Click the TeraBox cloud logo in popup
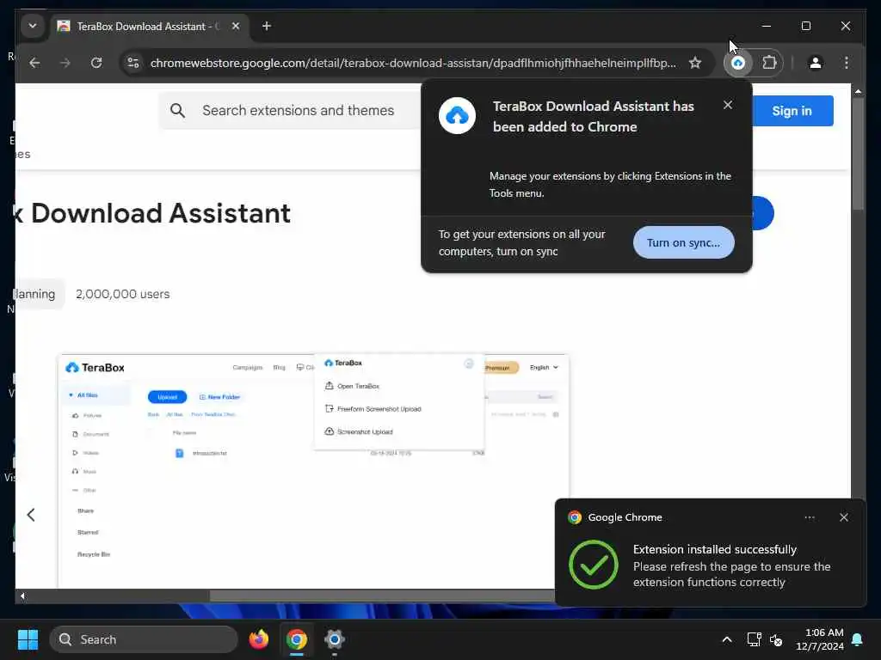 (457, 116)
